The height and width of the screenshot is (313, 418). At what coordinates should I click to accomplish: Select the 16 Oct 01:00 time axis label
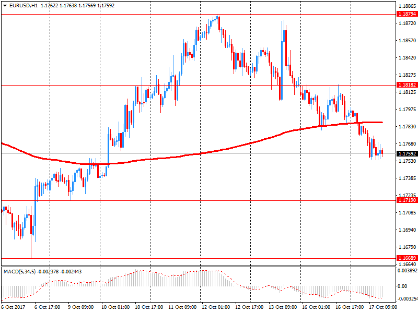click(x=316, y=307)
